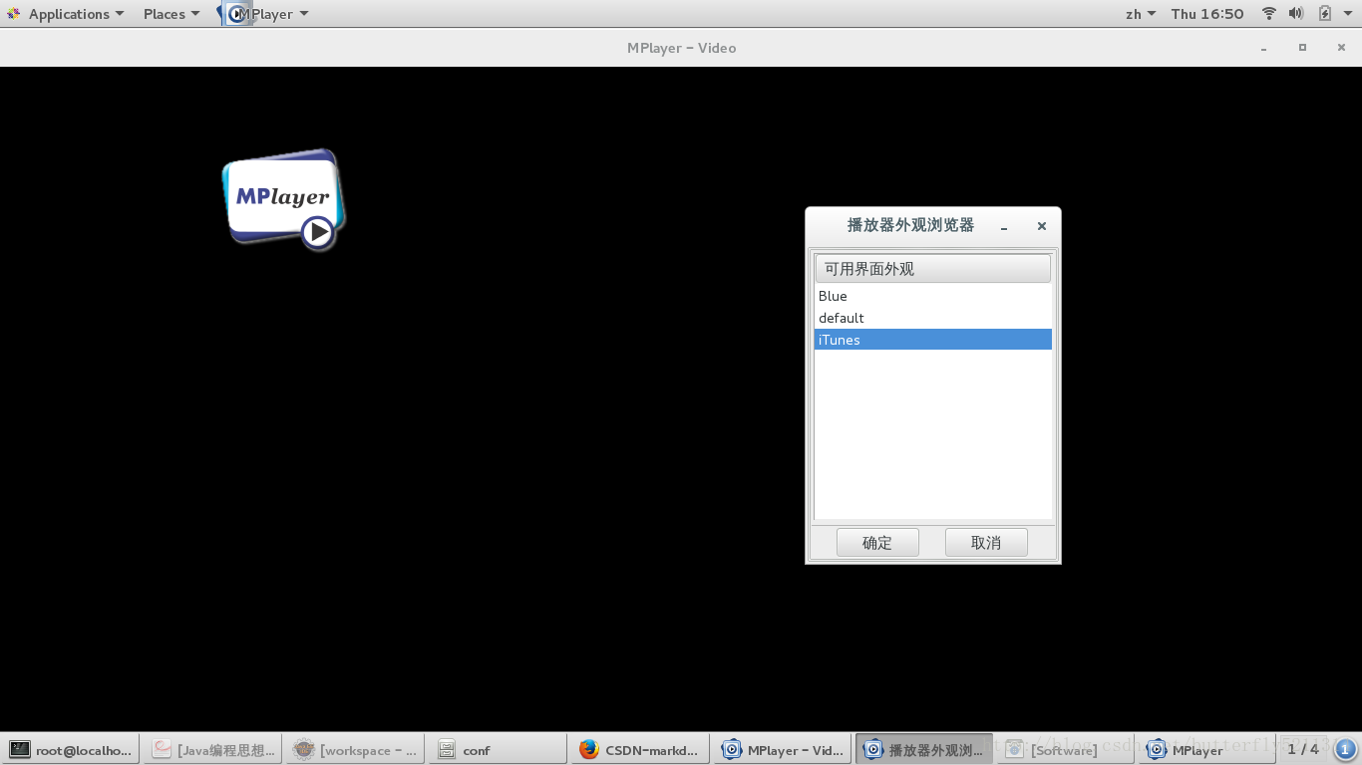
Task: Select the Blue skin in the list
Action: pos(932,296)
